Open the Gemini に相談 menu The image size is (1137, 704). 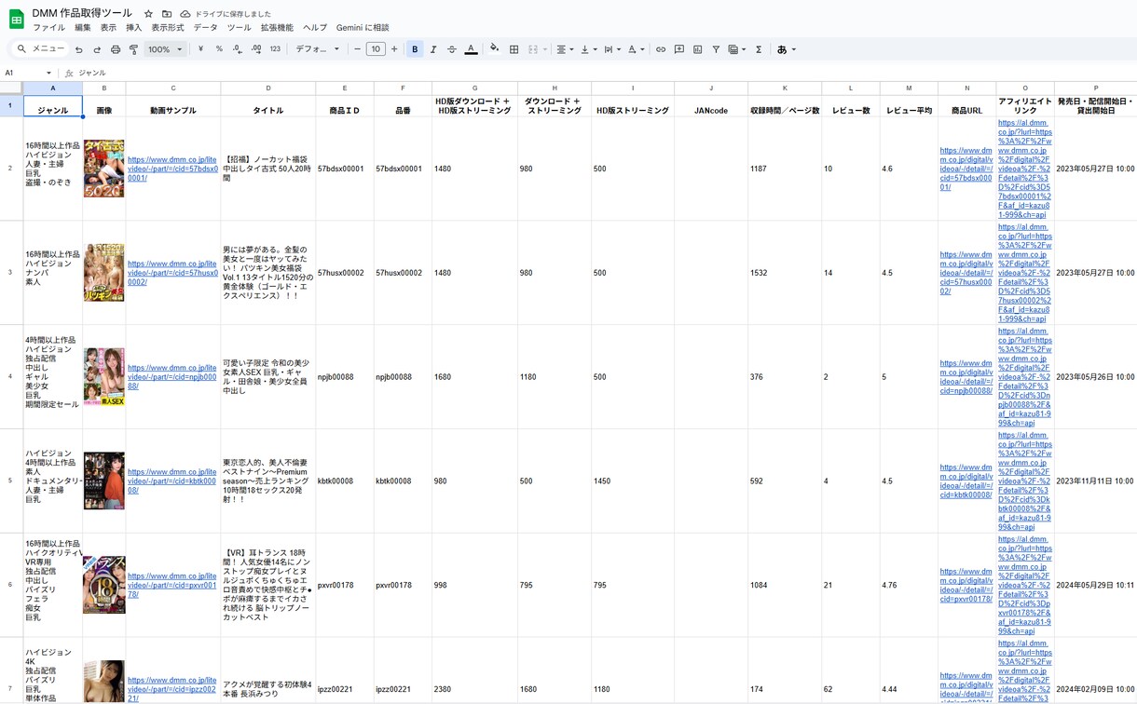tap(363, 28)
